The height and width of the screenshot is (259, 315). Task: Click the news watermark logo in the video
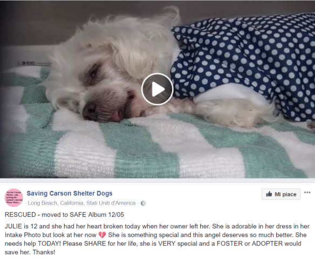28,63
